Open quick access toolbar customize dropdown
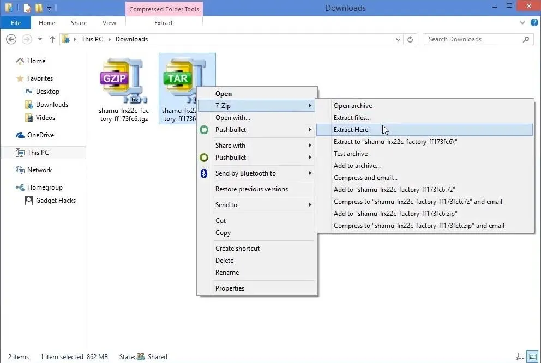This screenshot has width=541, height=363. coord(49,8)
